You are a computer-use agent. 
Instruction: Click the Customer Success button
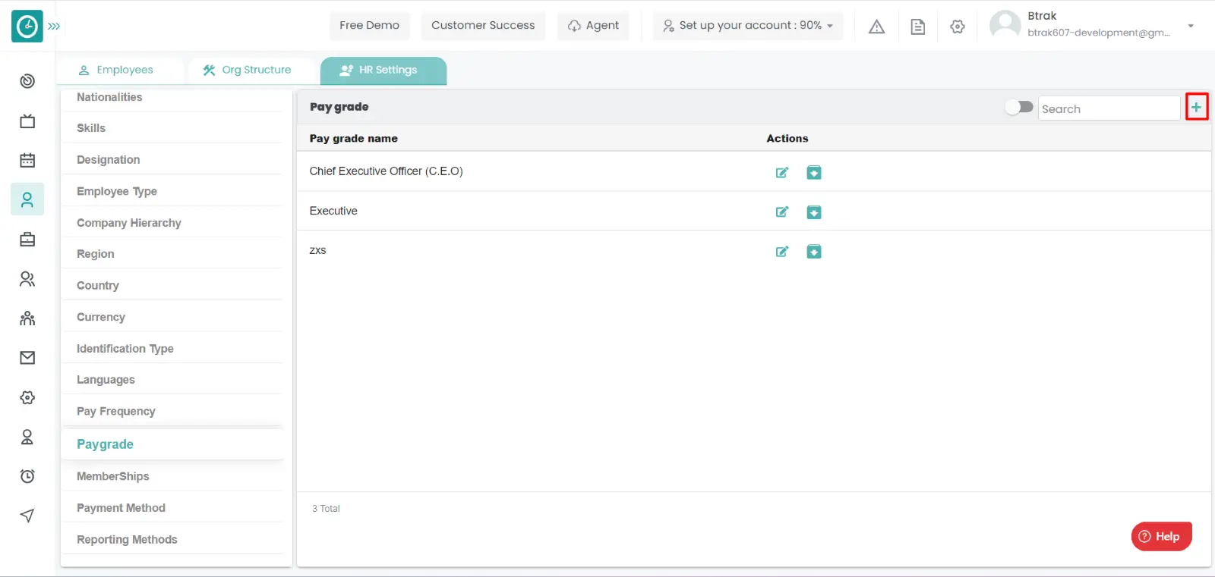483,26
